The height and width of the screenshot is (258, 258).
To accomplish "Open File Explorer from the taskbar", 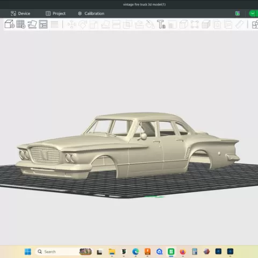I will pyautogui.click(x=112, y=252).
